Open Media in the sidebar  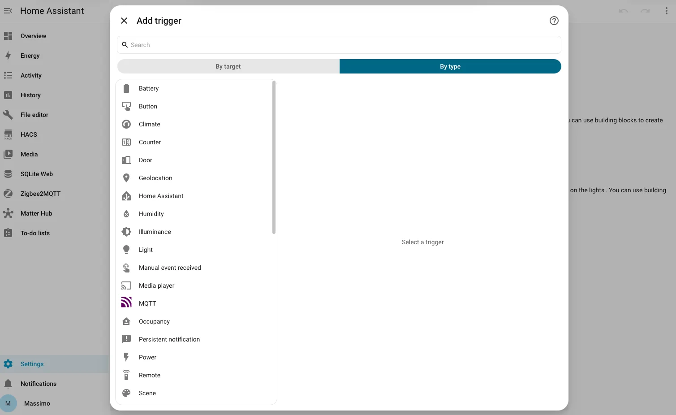point(54,154)
